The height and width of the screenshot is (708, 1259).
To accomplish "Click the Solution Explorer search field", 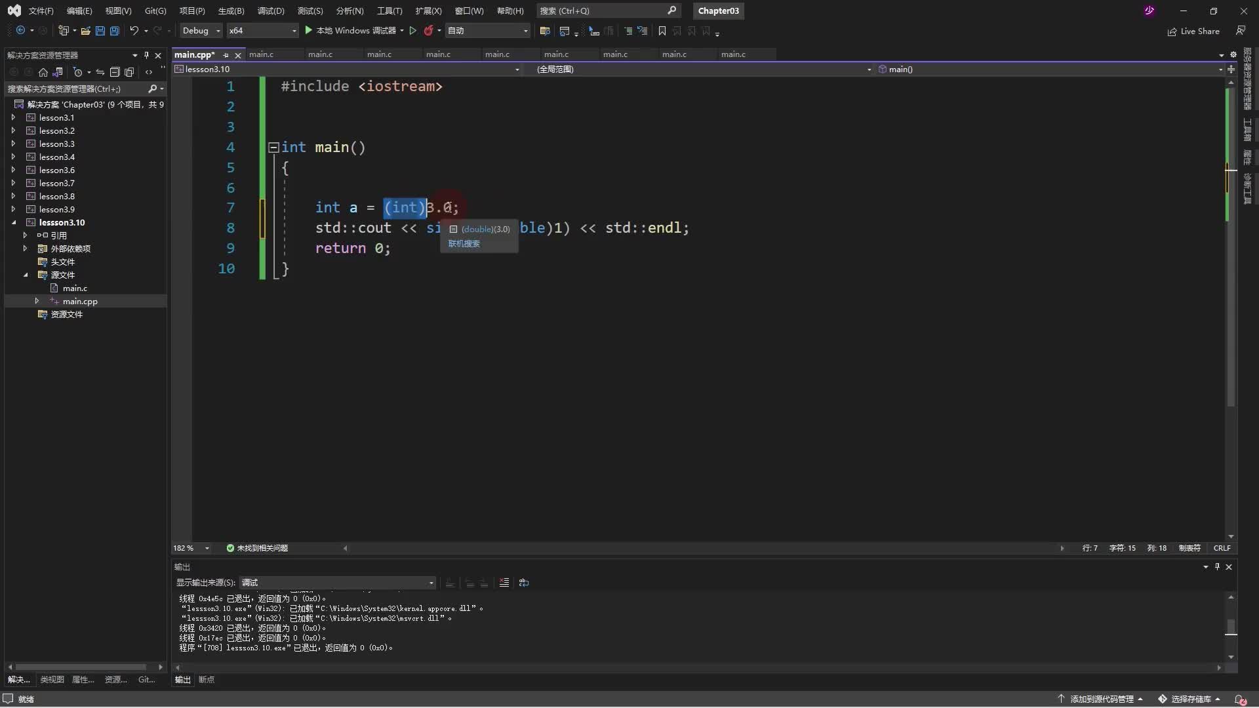I will pos(85,88).
